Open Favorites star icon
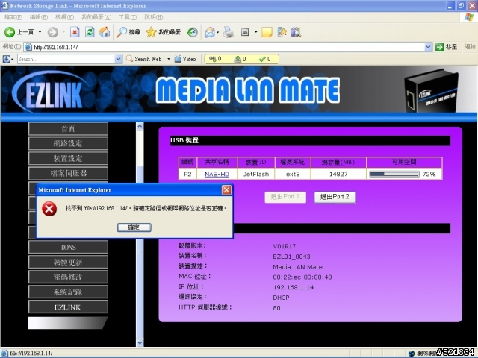 click(151, 32)
